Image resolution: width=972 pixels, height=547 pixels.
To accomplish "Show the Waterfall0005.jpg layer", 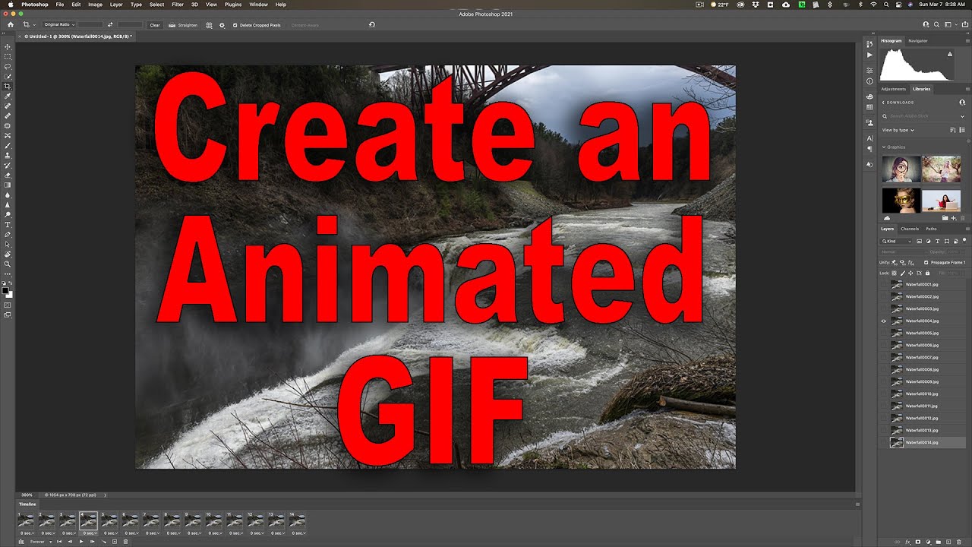I will pos(883,333).
